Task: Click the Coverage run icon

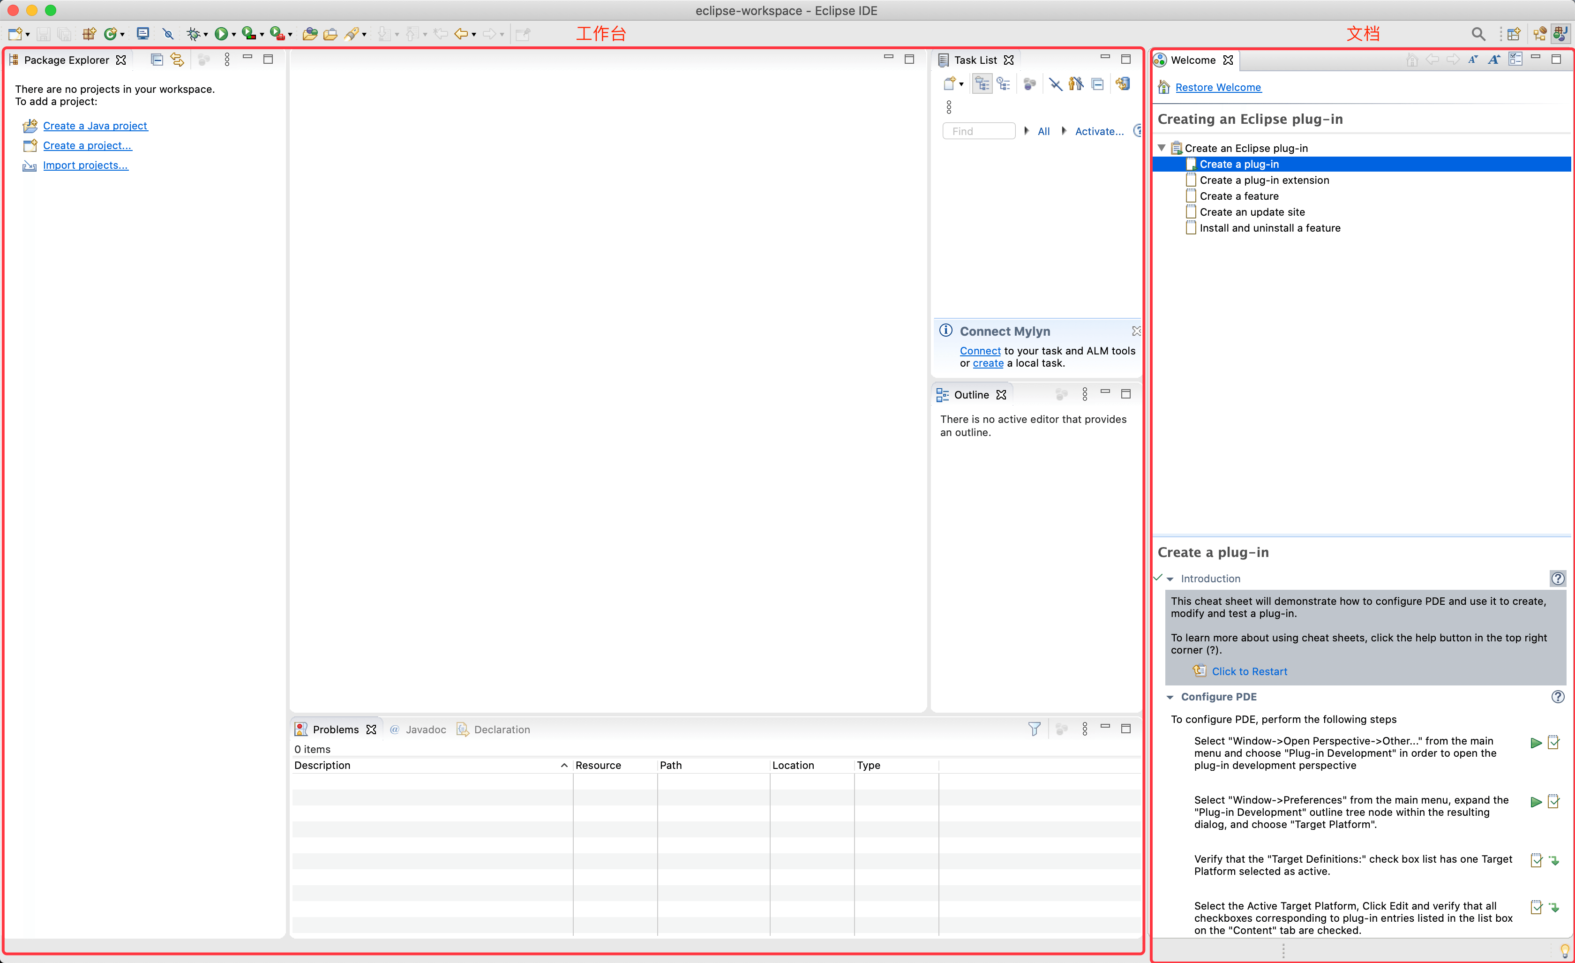Action: click(x=248, y=34)
